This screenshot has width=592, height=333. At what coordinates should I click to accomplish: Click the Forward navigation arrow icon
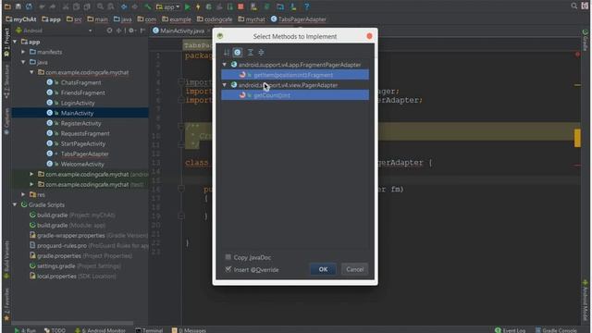[x=135, y=6]
